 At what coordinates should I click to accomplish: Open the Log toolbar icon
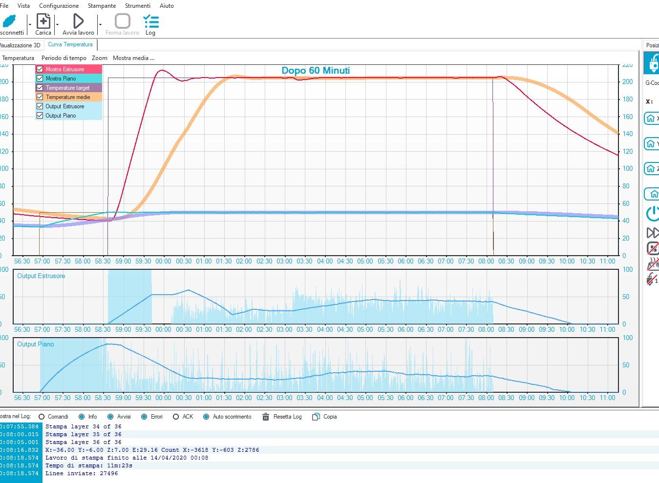(150, 21)
